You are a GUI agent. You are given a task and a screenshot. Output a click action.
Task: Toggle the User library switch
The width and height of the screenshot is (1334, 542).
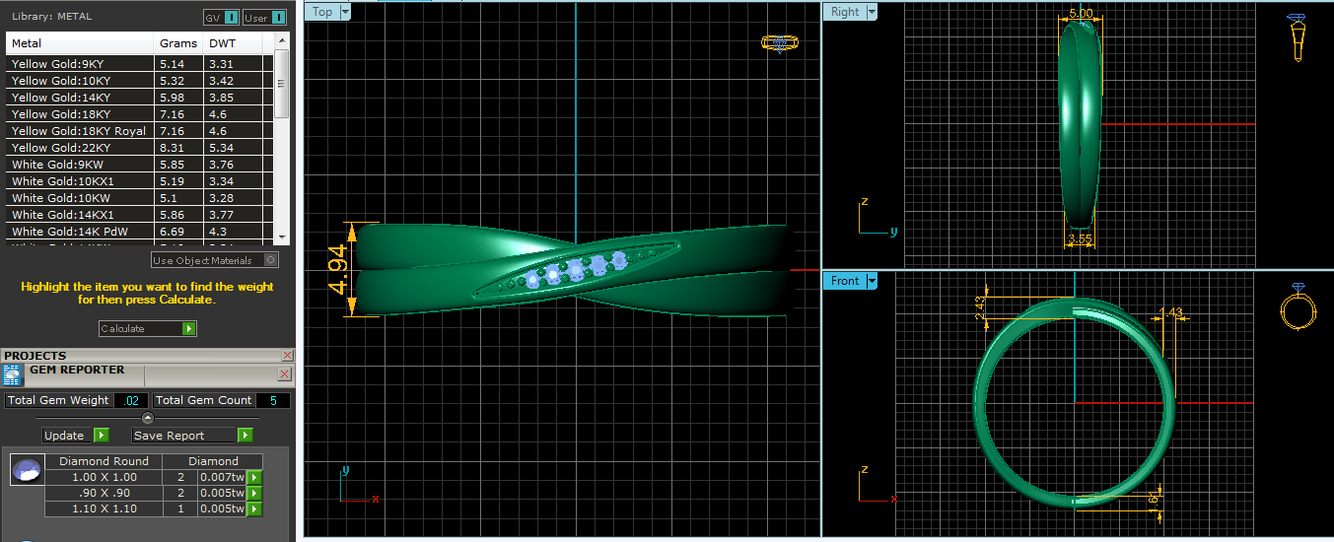264,18
